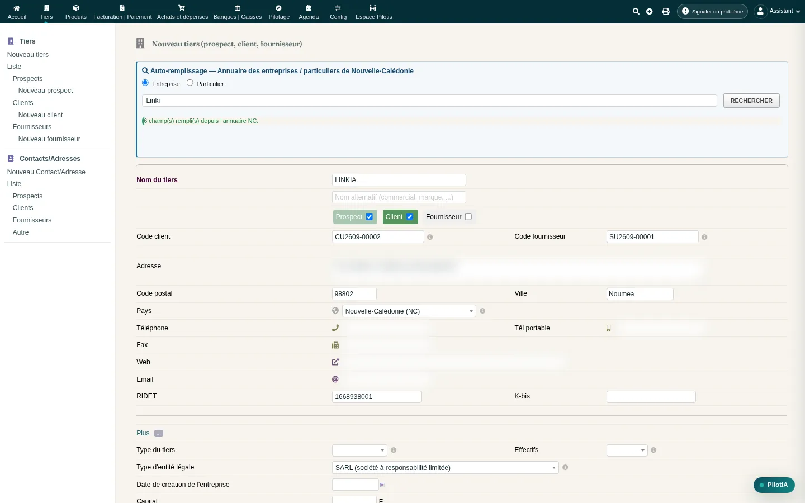Open the Pays country dropdown
Viewport: 805px width, 503px height.
409,311
